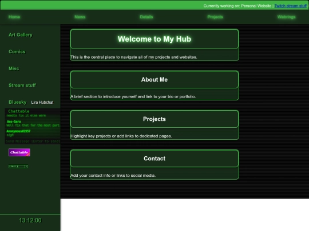The width and height of the screenshot is (309, 231).
Task: Open the small dropdown below the Chattable badge
Action: (18, 167)
